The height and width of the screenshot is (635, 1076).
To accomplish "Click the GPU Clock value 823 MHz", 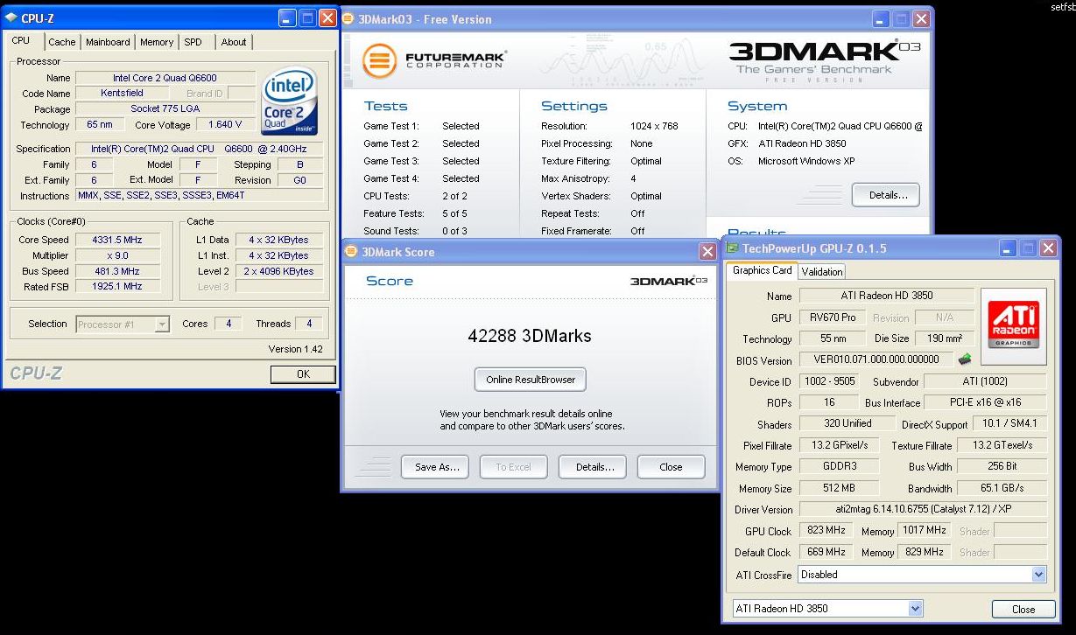I will tap(825, 531).
